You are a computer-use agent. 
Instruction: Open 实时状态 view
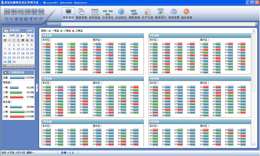95,13
